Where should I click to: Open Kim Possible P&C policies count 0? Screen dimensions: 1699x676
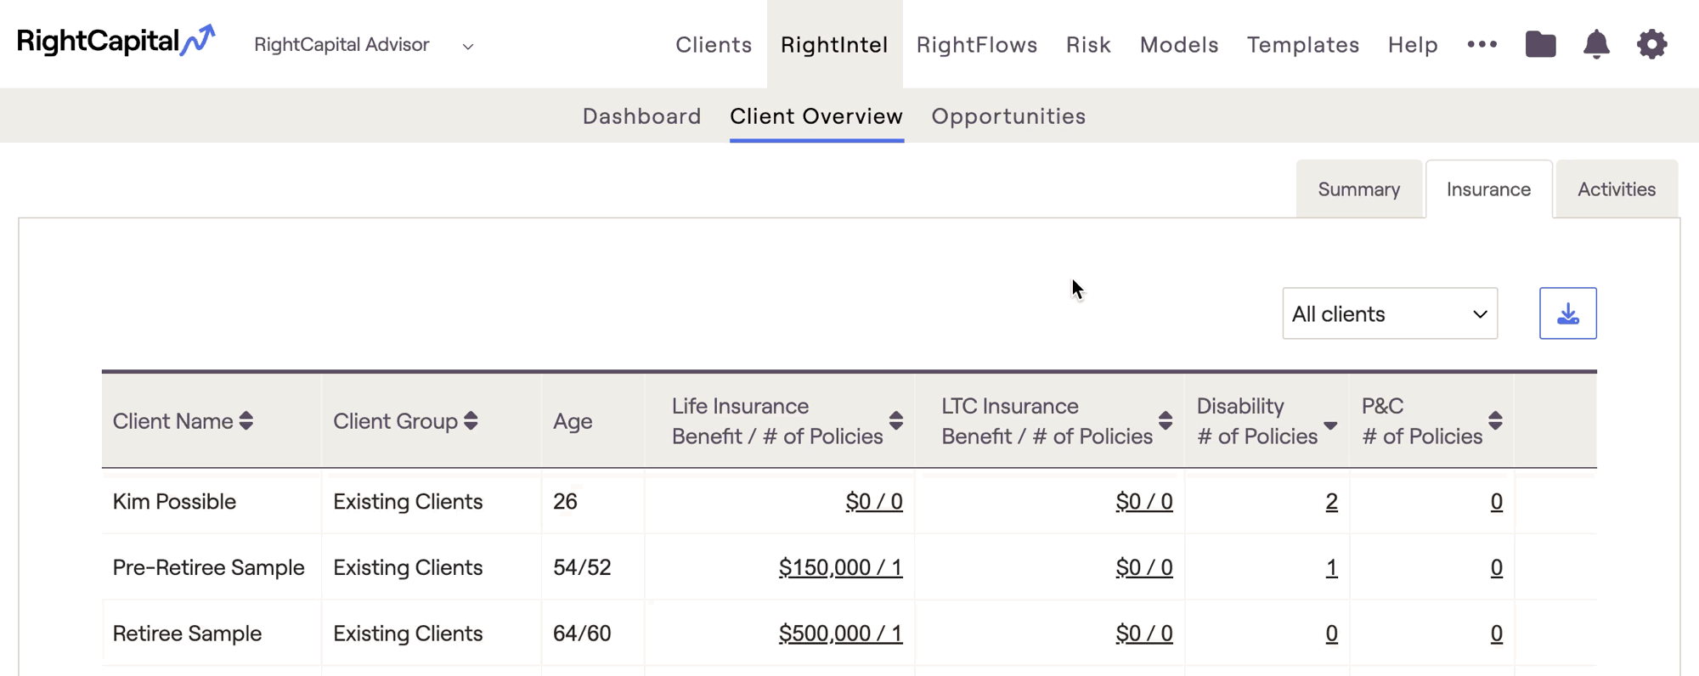(x=1496, y=501)
